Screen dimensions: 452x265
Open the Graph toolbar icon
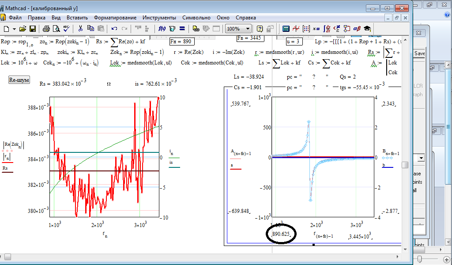[295, 29]
